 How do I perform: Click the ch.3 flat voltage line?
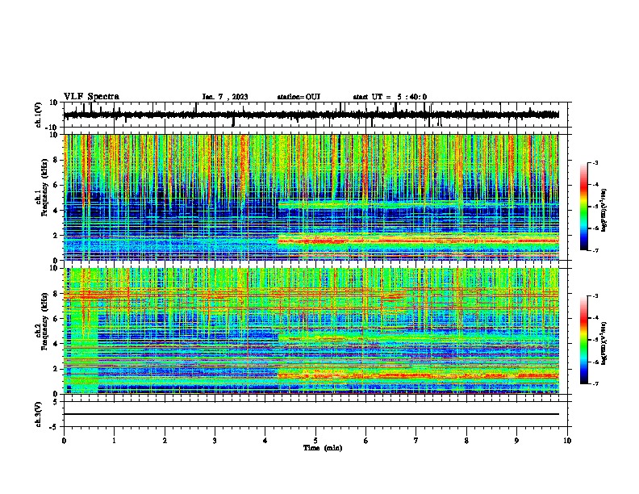(x=311, y=414)
